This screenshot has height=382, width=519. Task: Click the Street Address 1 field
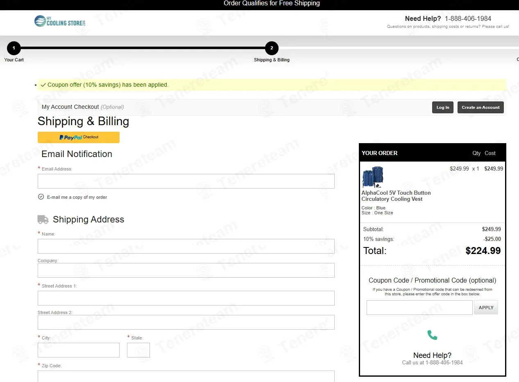(186, 298)
